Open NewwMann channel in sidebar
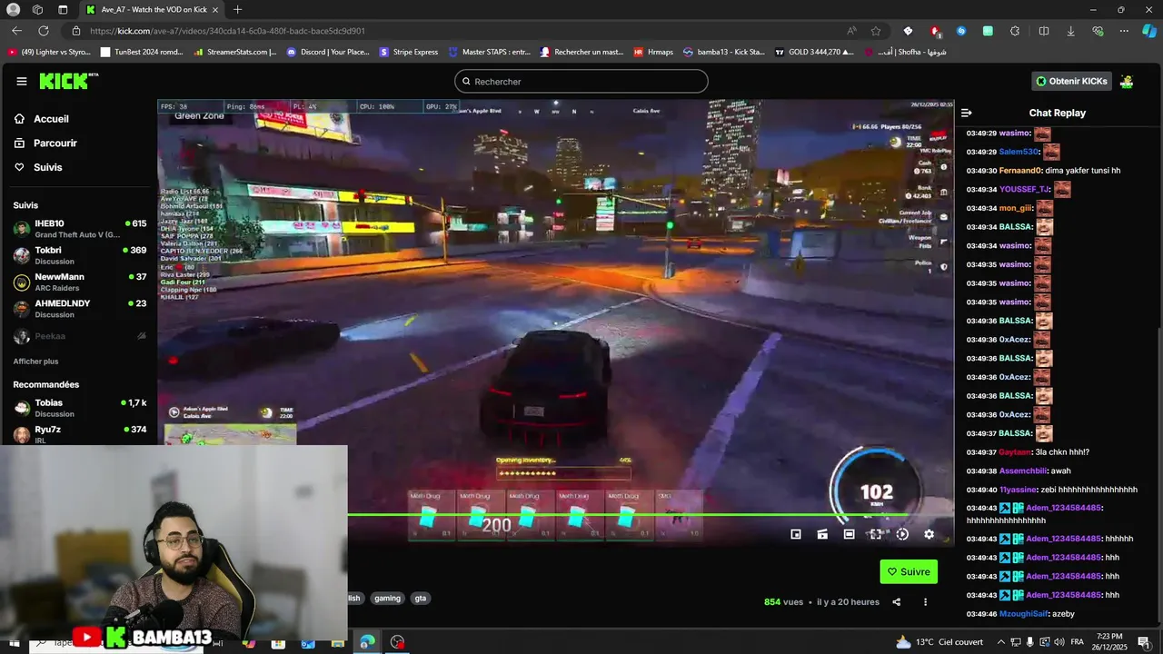 79,282
